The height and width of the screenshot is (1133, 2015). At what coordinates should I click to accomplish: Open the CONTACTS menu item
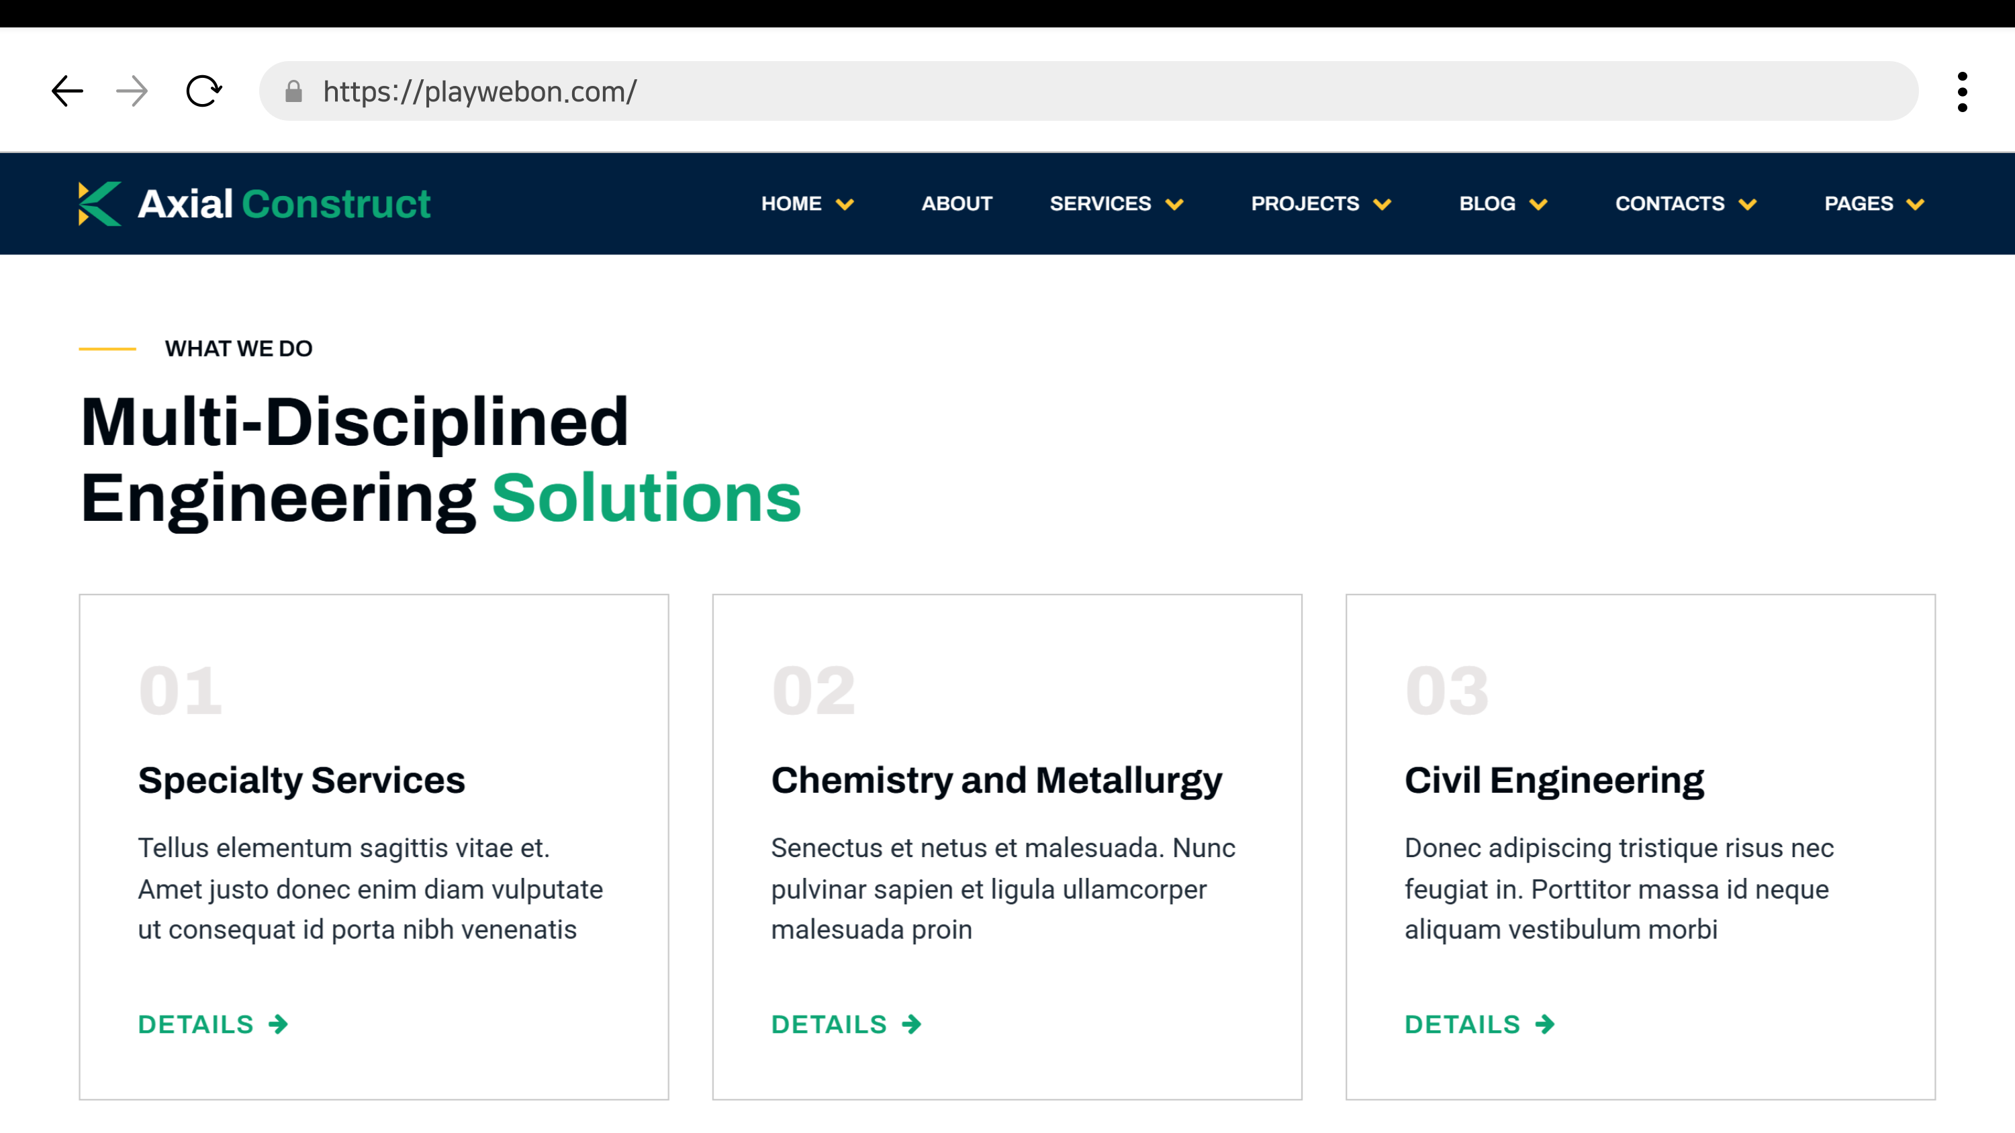1669,204
